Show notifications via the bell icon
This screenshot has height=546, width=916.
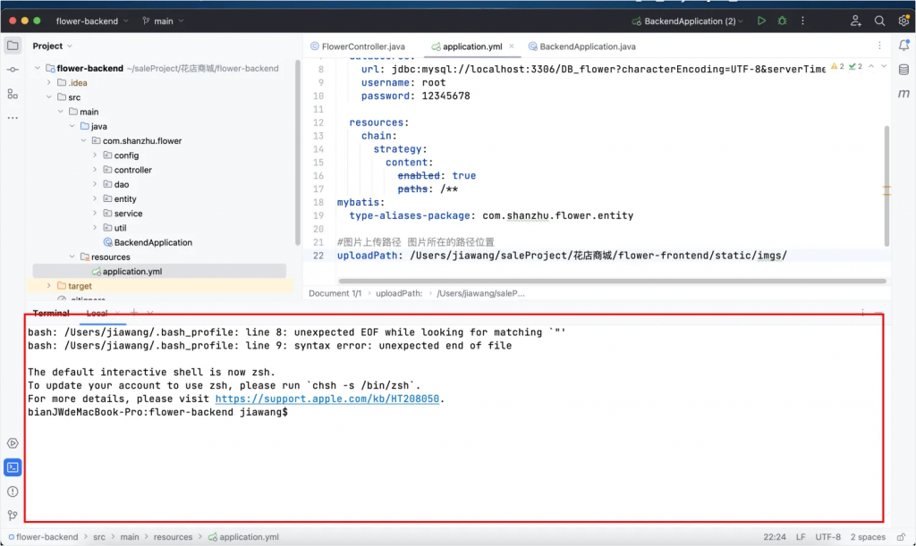pyautogui.click(x=903, y=46)
